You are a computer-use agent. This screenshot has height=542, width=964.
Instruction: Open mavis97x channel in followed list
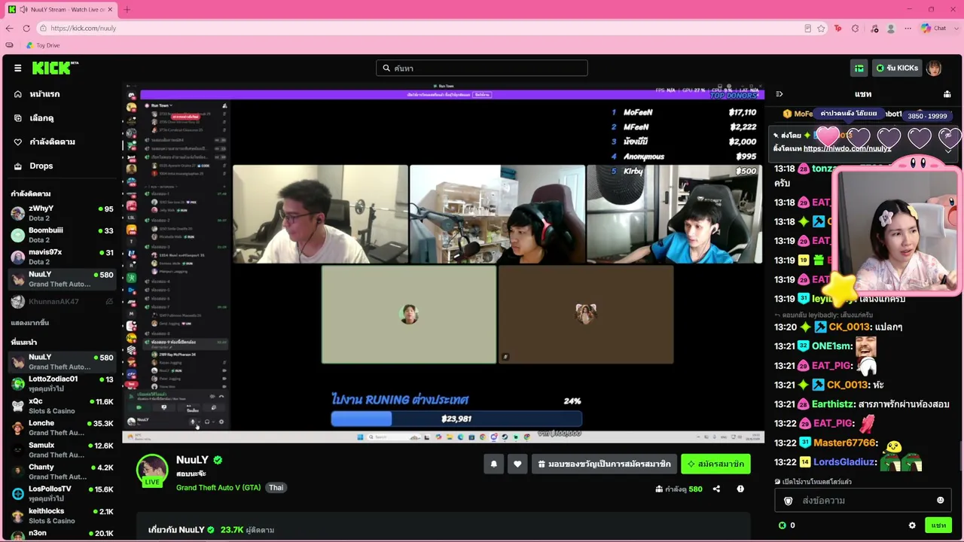tap(62, 257)
